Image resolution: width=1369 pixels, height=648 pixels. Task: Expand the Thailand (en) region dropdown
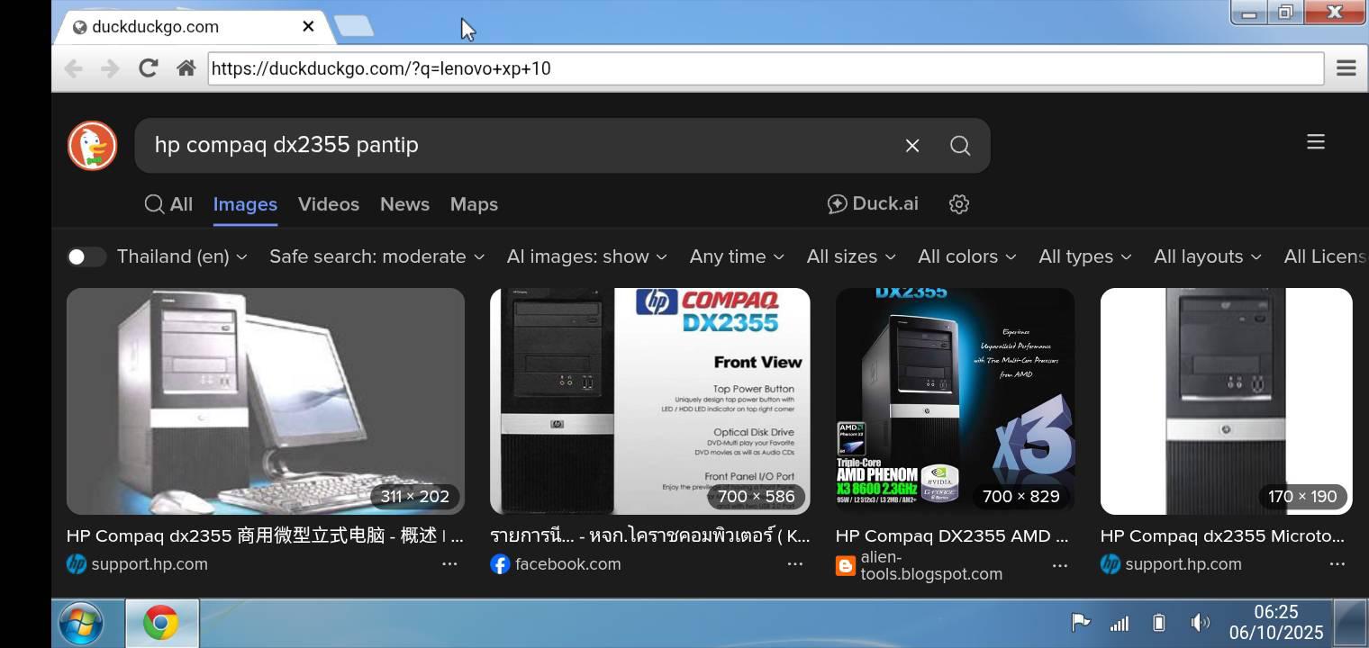[x=183, y=257]
